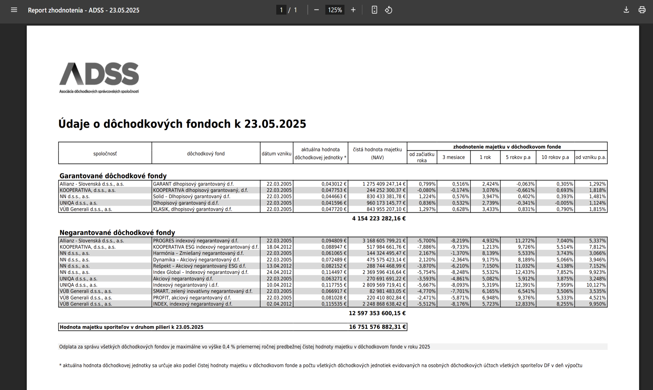Click the ADSS logo image
Image resolution: width=653 pixels, height=390 pixels.
(x=99, y=77)
